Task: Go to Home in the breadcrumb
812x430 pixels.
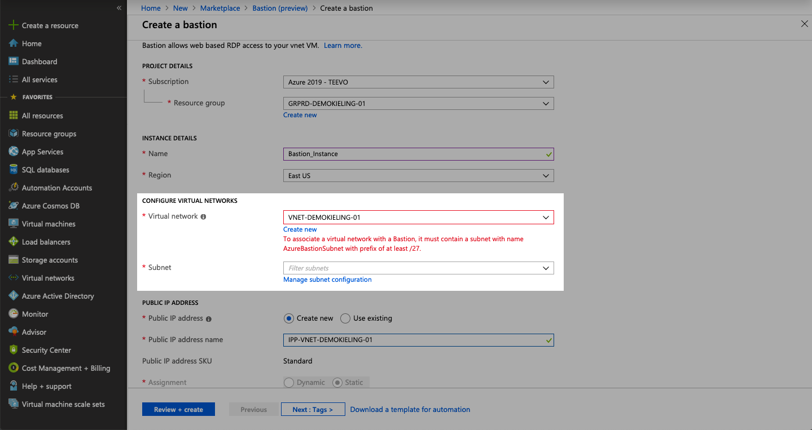Action: pos(151,8)
